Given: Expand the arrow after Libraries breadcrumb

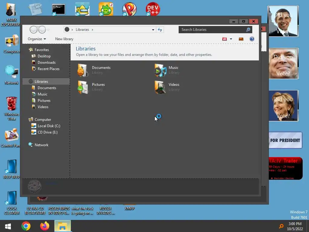Looking at the screenshot, I should pyautogui.click(x=92, y=30).
